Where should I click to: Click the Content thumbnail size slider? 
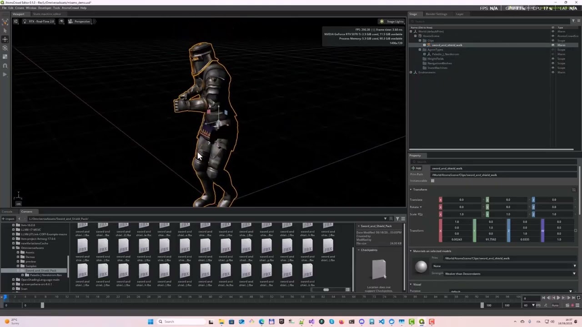point(326,290)
